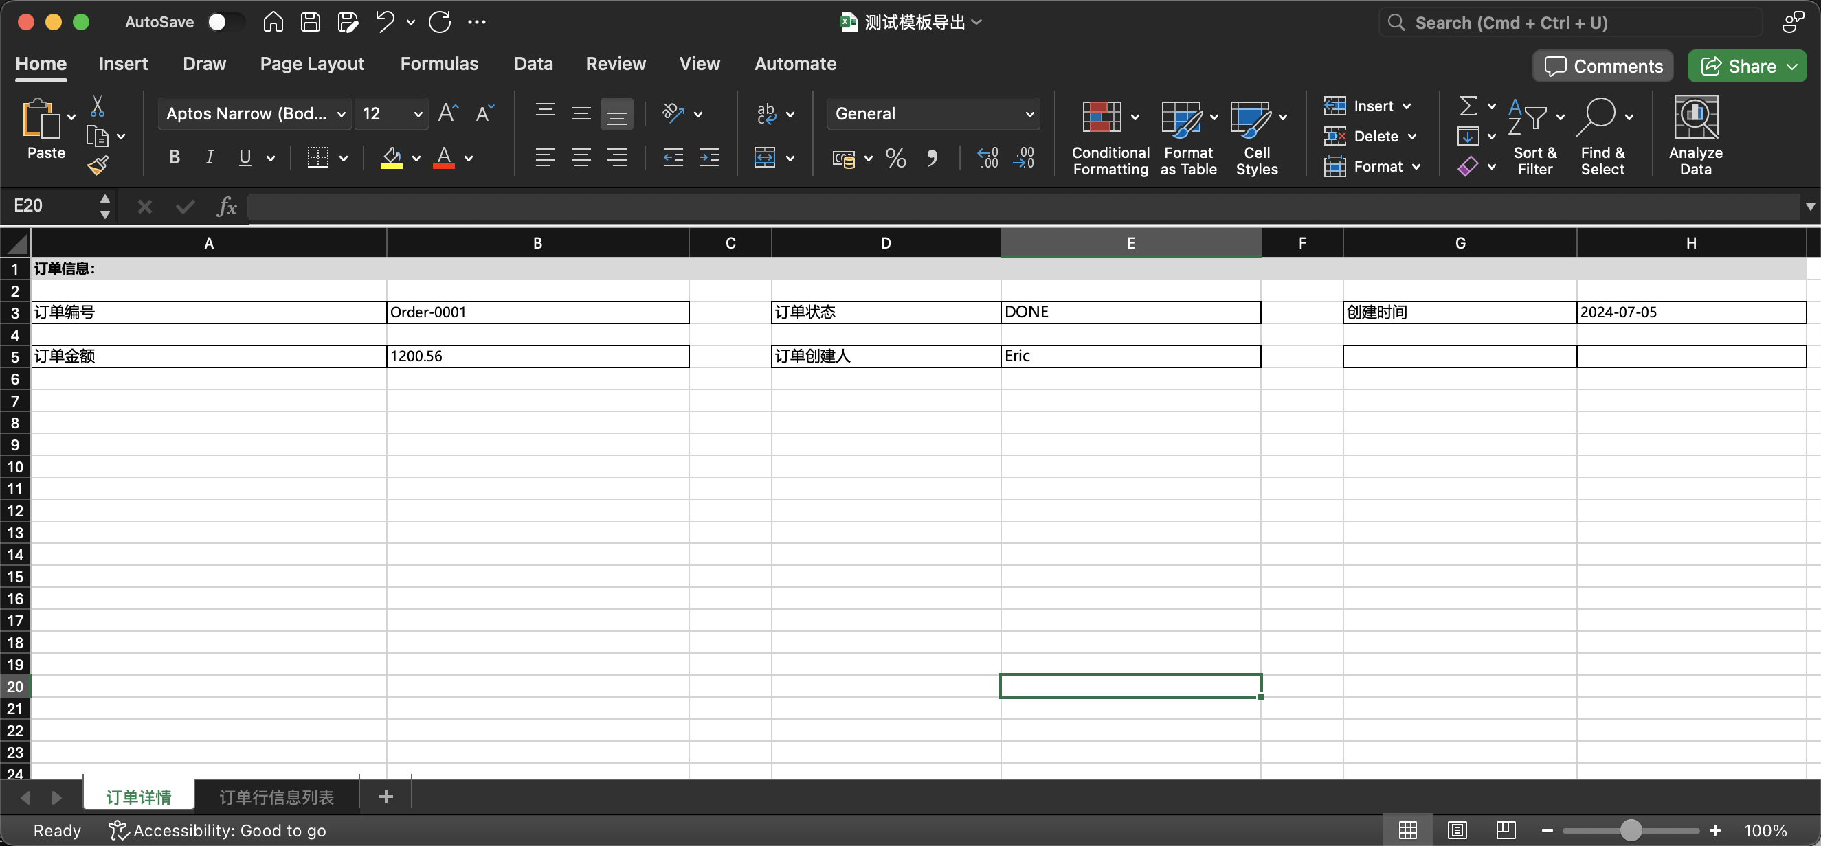The image size is (1821, 846).
Task: Toggle Bottom Align
Action: pyautogui.click(x=616, y=115)
